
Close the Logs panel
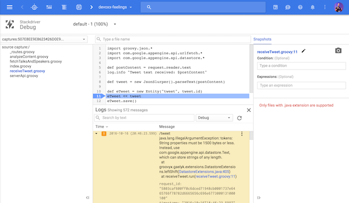coord(249,110)
